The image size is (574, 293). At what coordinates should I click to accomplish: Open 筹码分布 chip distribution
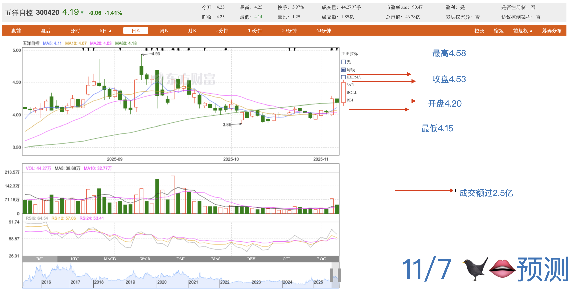pos(551,31)
